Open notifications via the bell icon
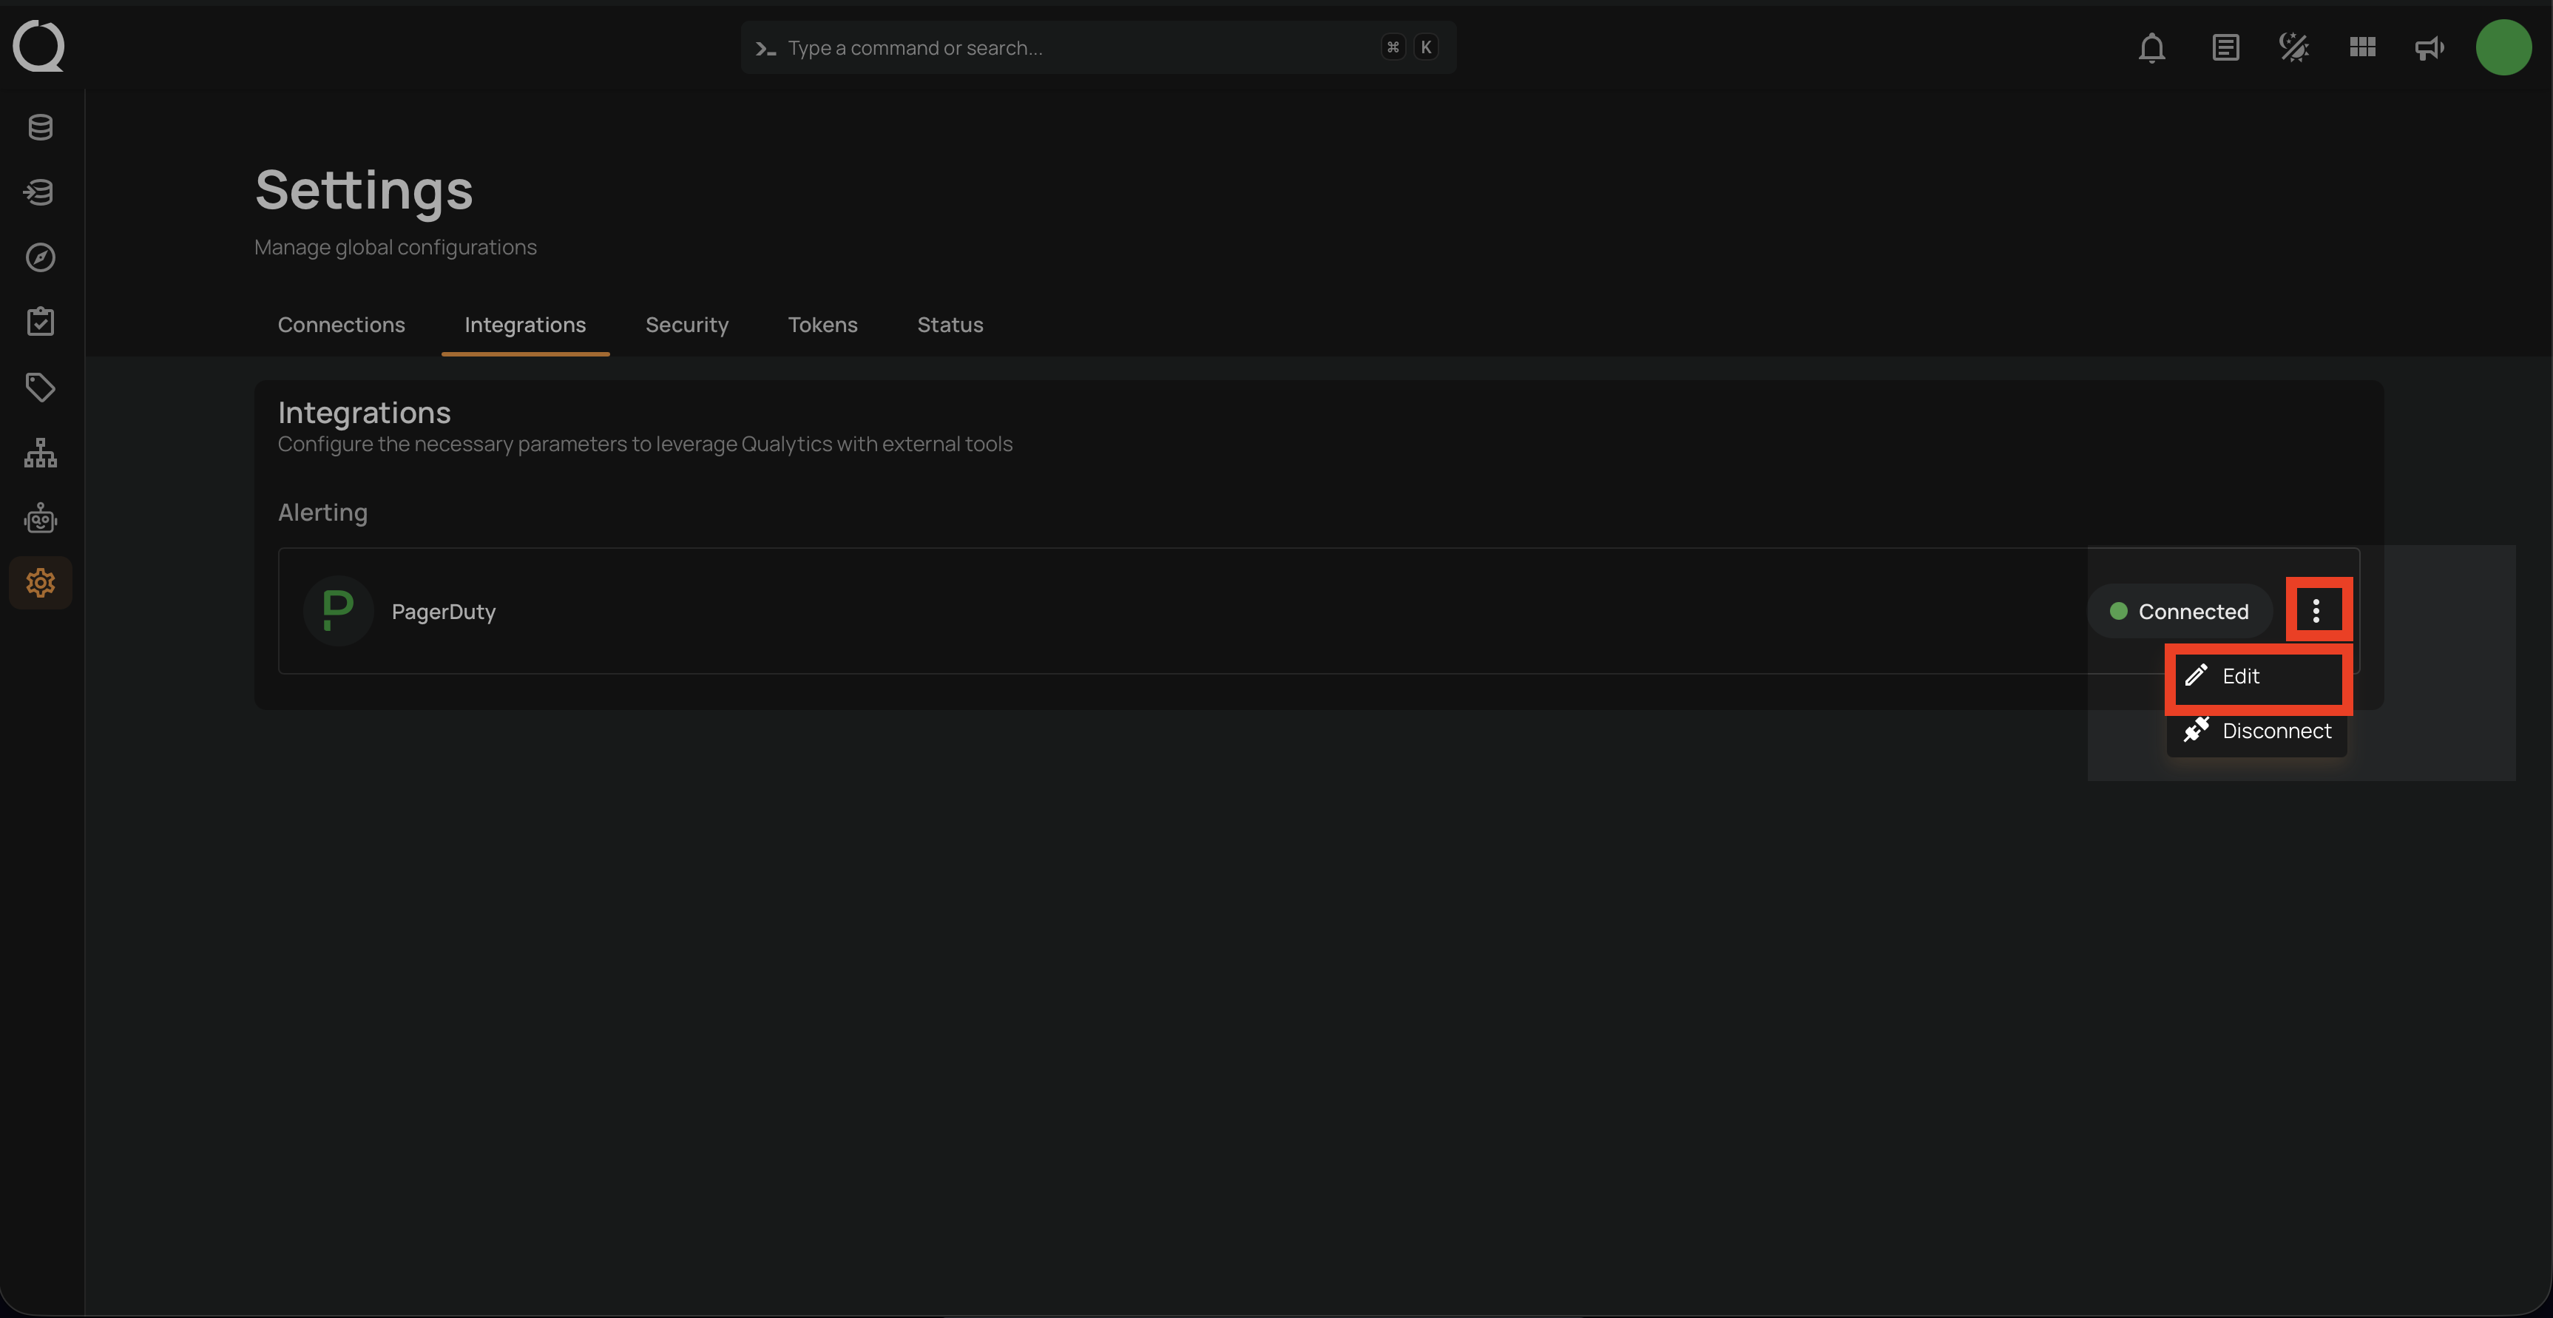The width and height of the screenshot is (2553, 1318). tap(2151, 47)
